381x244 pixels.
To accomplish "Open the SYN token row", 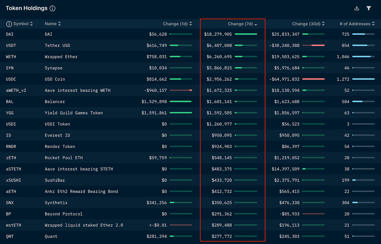I will click(10, 68).
